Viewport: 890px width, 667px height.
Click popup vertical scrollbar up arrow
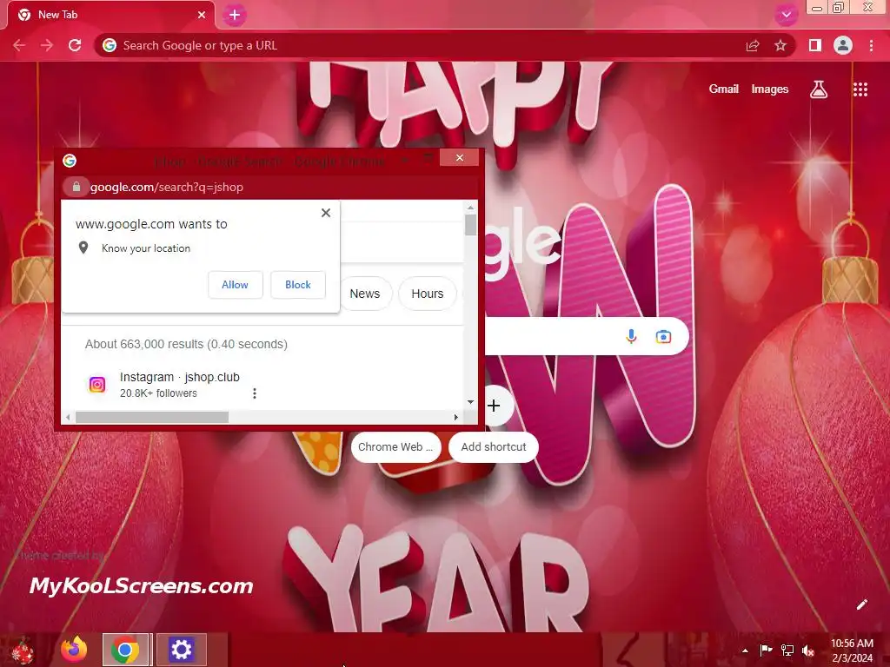click(x=470, y=208)
